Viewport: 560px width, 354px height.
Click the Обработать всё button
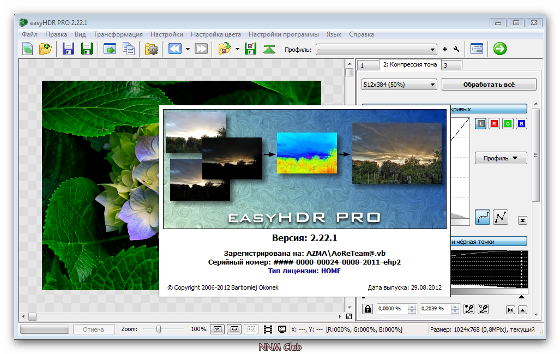(489, 85)
